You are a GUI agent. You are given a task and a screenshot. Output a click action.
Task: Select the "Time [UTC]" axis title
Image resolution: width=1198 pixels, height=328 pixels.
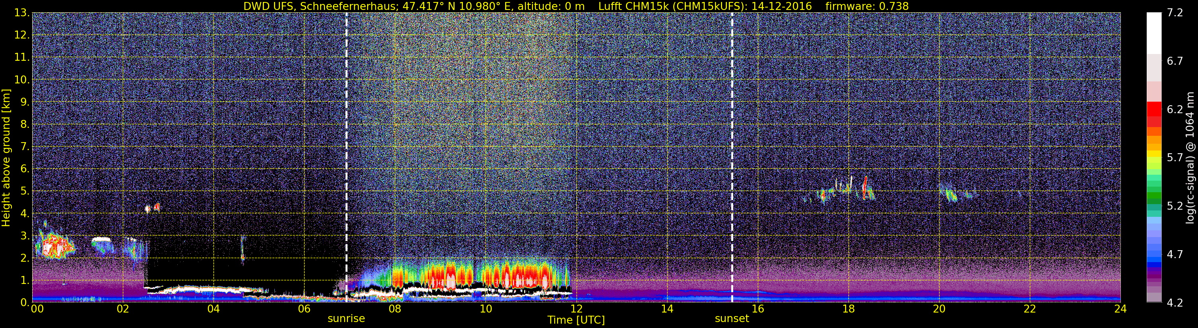pos(576,320)
